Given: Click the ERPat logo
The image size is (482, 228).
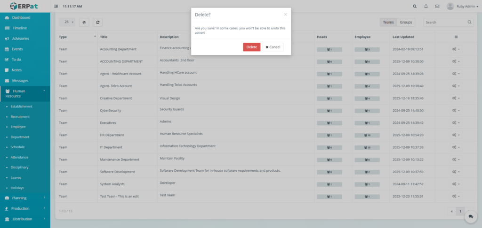Looking at the screenshot, I should (24, 6).
